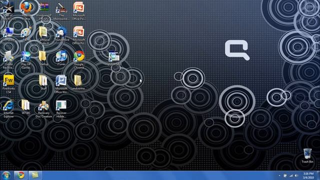320x180 pixels.
Task: Click the yellow note taskbar button
Action: pos(35,175)
